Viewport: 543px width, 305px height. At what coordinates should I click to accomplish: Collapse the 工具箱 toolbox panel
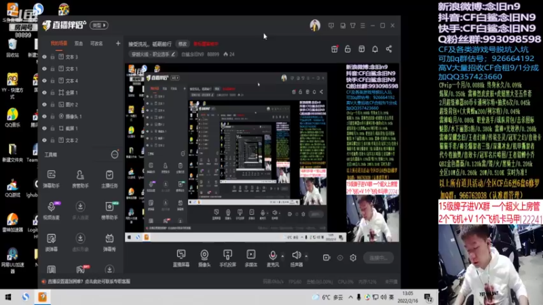[x=115, y=155]
